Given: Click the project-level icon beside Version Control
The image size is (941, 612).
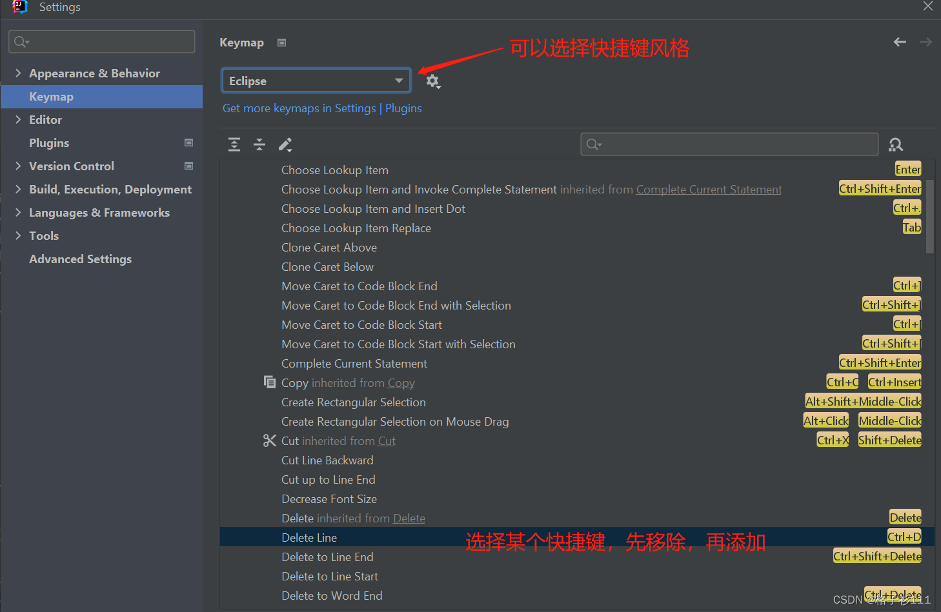Looking at the screenshot, I should click(x=188, y=166).
